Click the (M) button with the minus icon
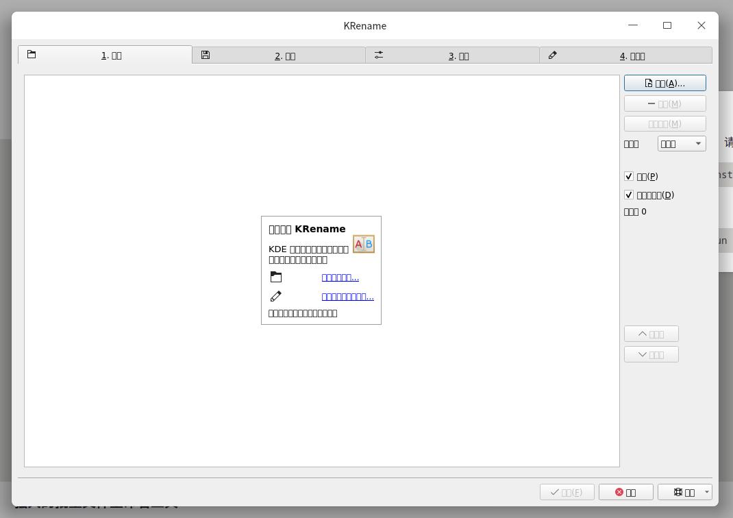This screenshot has height=518, width=733. [x=664, y=103]
